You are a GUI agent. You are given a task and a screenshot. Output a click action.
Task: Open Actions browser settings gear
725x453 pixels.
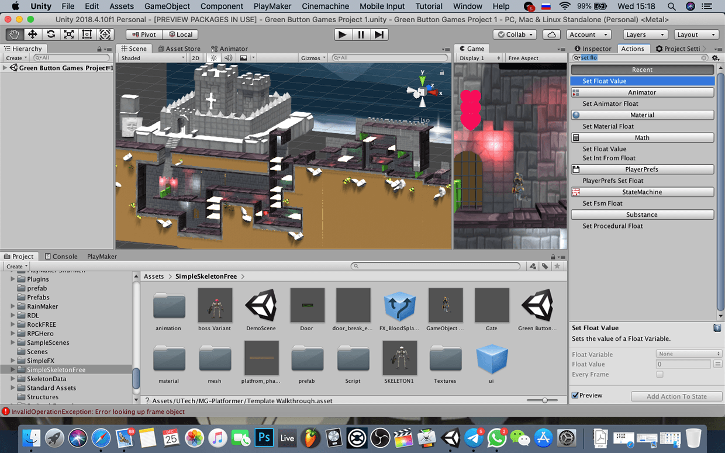coord(716,58)
